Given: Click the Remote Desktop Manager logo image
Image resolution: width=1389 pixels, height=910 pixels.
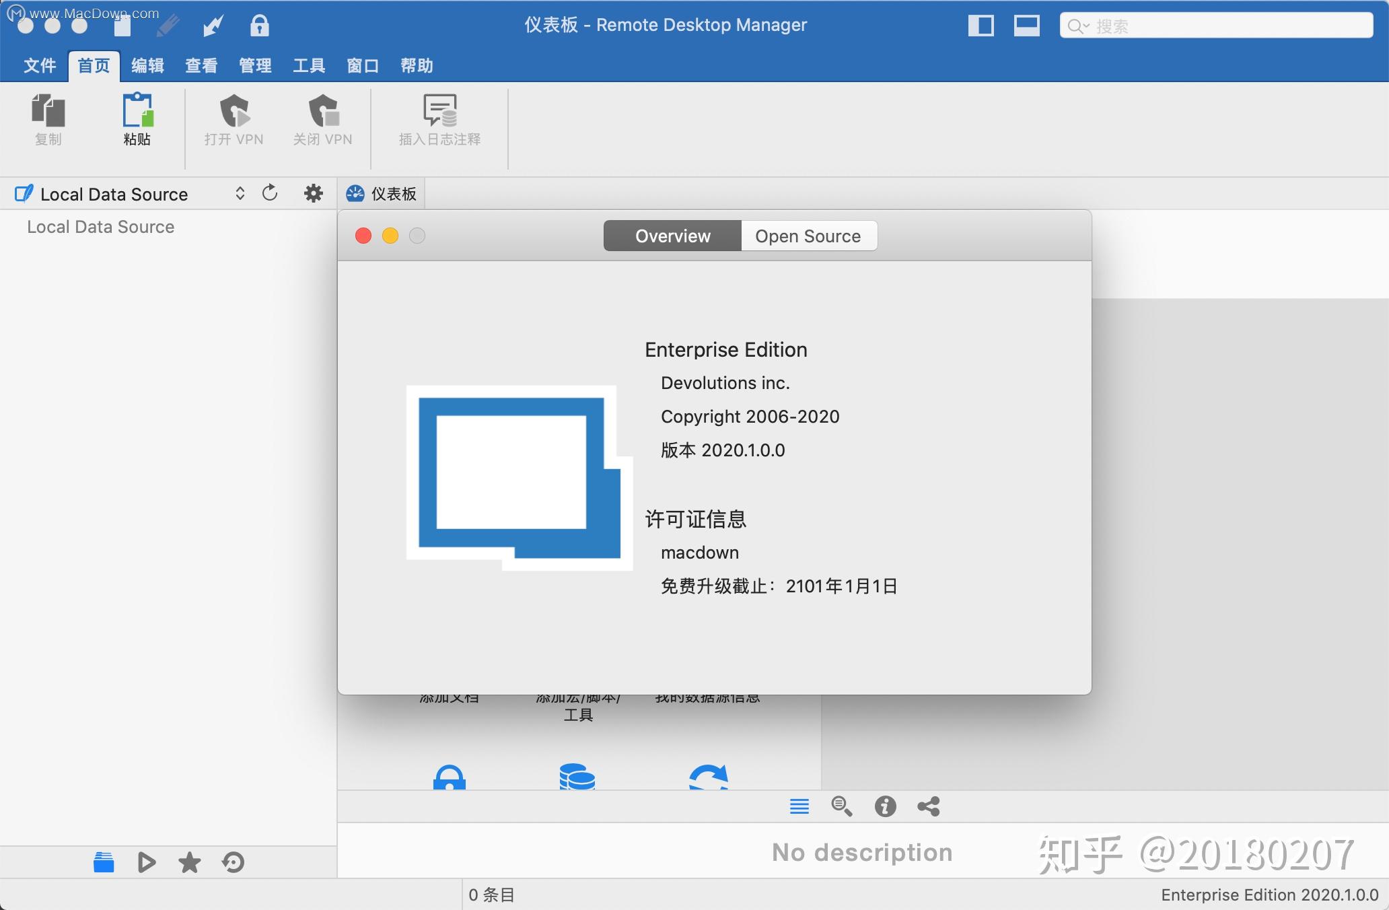Looking at the screenshot, I should pyautogui.click(x=519, y=478).
